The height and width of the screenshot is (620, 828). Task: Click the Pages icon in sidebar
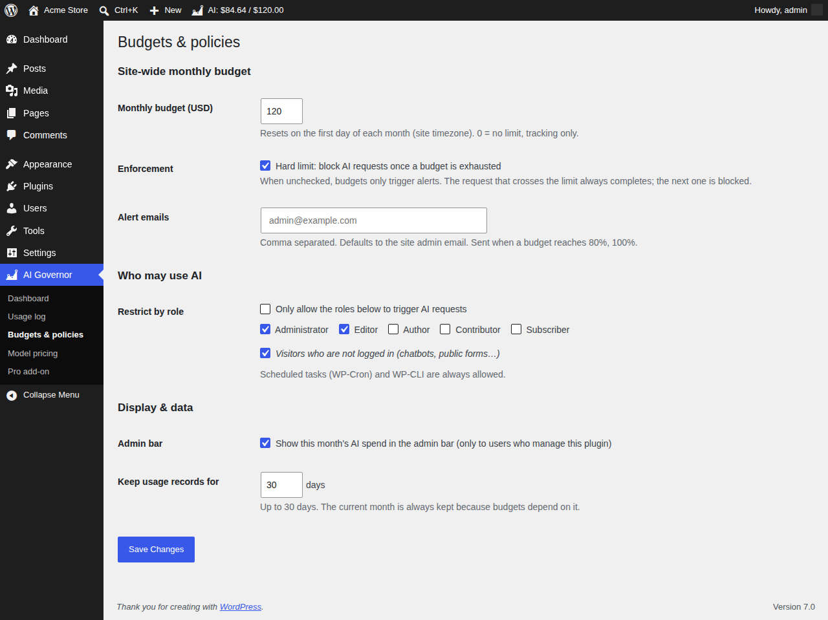click(x=12, y=113)
